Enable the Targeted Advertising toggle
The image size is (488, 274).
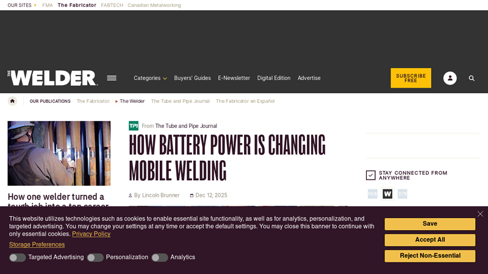[18, 258]
